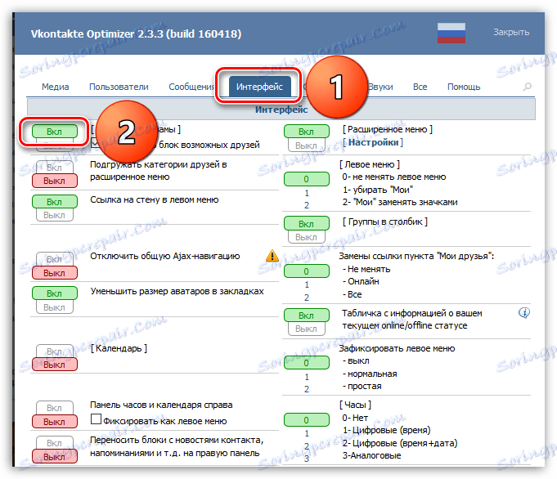Image resolution: width=557 pixels, height=479 pixels.
Task: Enable Отключить общую Ajax-навигацию
Action: [54, 259]
